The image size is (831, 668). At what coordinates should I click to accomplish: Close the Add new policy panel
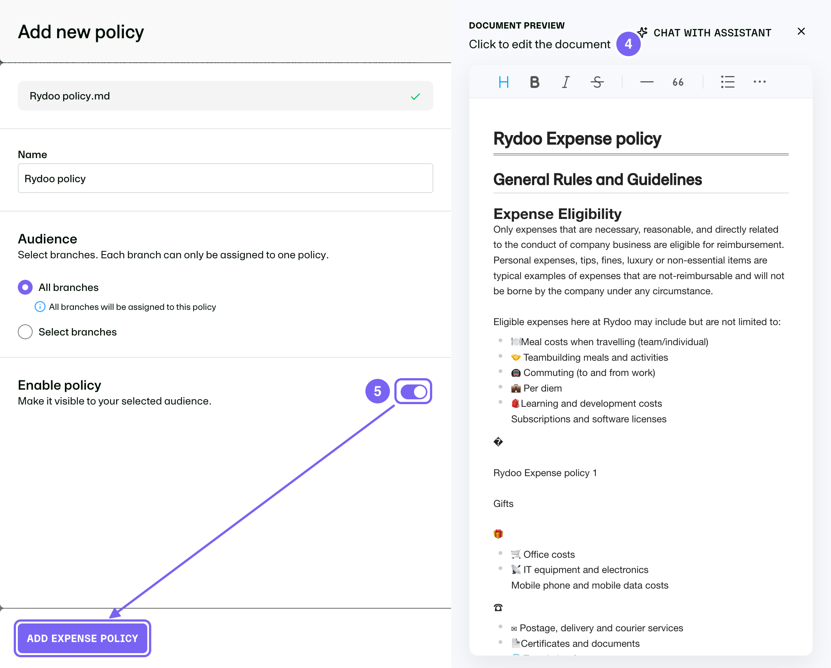(x=801, y=32)
